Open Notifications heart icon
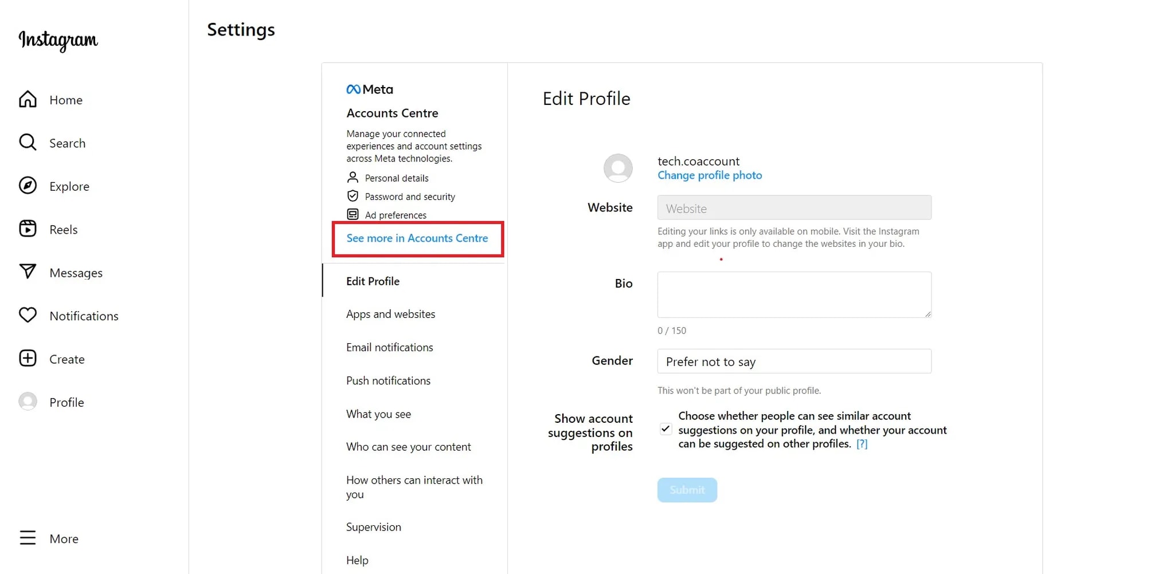This screenshot has height=574, width=1174. 28,315
